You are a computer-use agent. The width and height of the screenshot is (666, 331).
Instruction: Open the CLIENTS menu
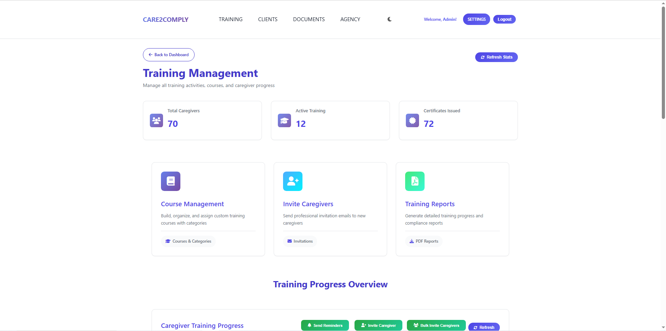(267, 19)
